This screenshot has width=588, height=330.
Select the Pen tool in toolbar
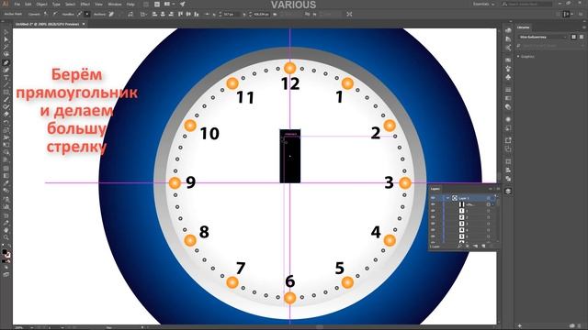(x=6, y=63)
